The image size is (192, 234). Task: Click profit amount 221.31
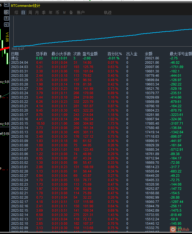88,215
